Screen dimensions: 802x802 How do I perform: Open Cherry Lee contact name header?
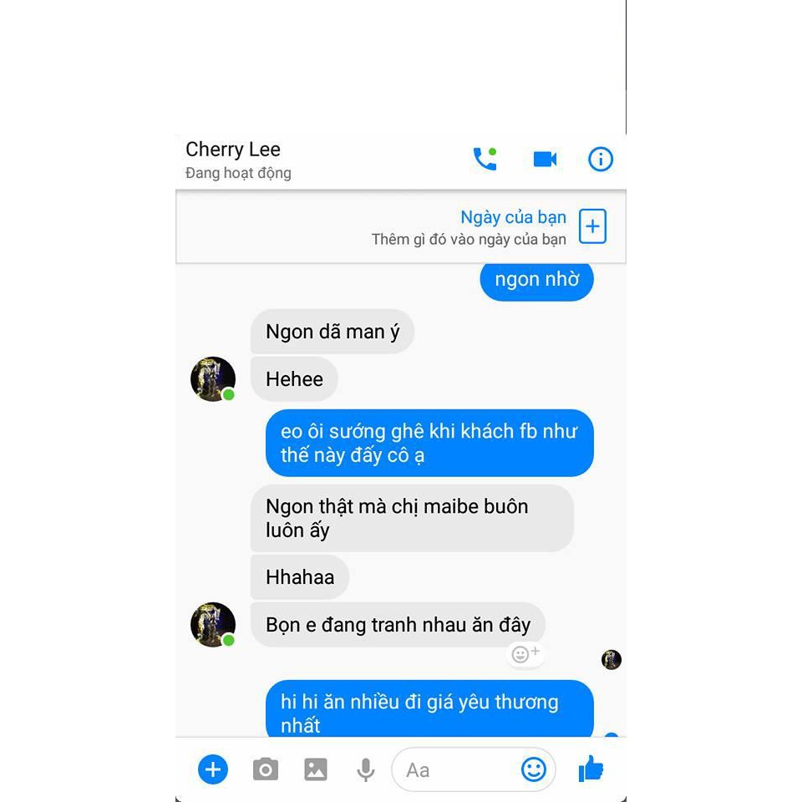tap(233, 150)
